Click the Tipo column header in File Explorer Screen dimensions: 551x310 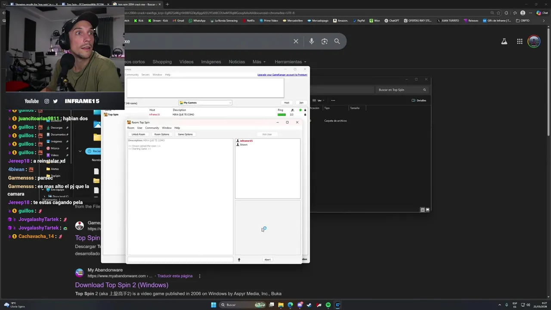coord(327,108)
